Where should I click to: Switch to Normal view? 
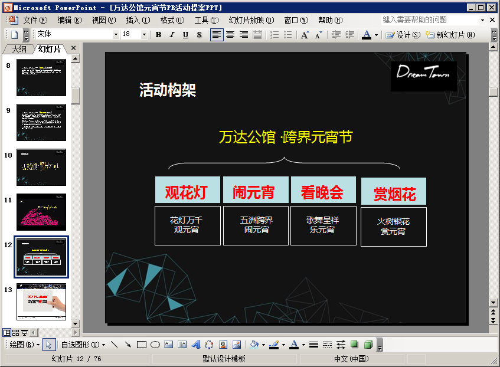point(6,333)
